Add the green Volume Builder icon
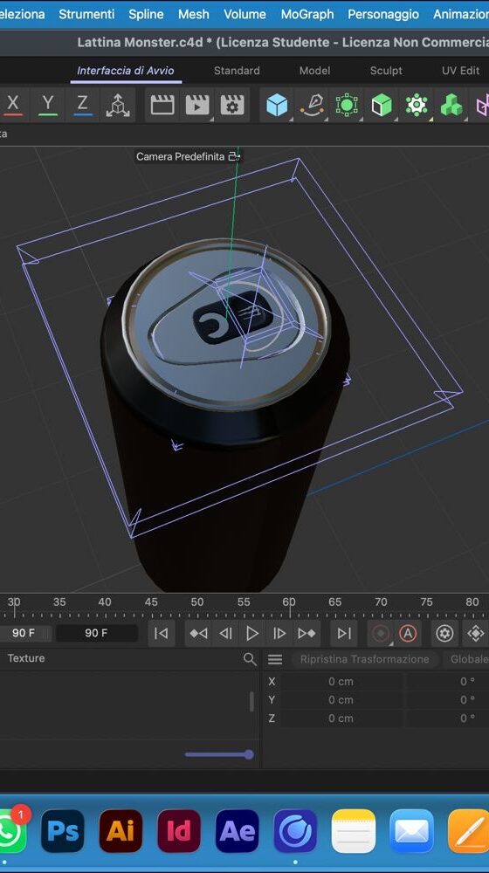The width and height of the screenshot is (489, 873). pos(451,105)
